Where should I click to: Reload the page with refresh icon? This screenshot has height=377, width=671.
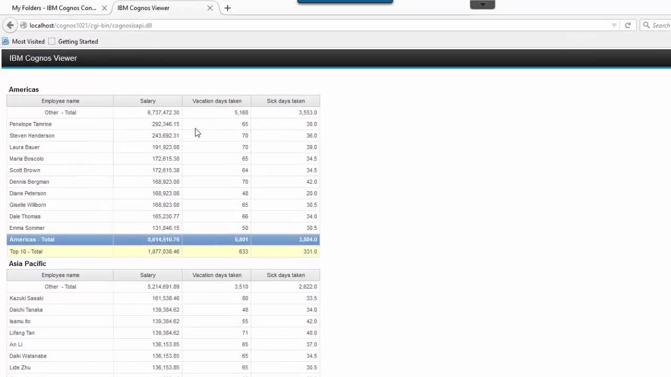point(627,25)
